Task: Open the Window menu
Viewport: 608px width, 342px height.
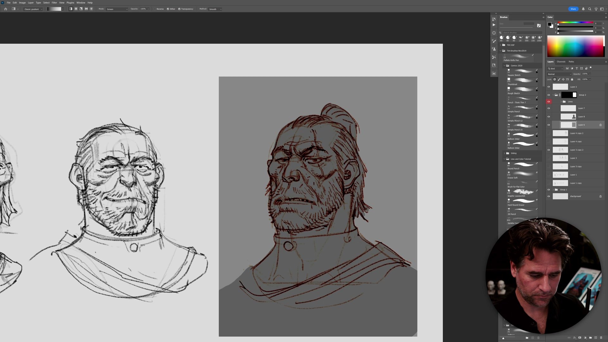Action: 81,3
